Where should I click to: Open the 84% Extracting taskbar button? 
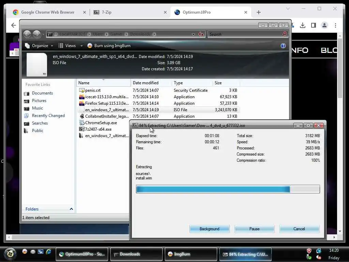click(245, 254)
